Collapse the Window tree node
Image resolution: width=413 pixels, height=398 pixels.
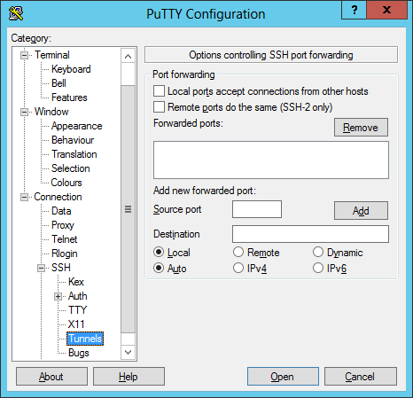pos(24,112)
